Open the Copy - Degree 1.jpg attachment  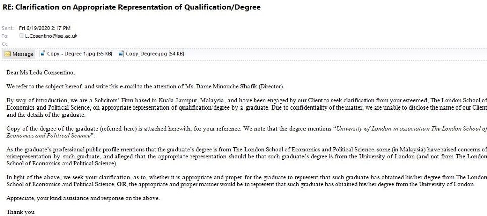pos(79,54)
